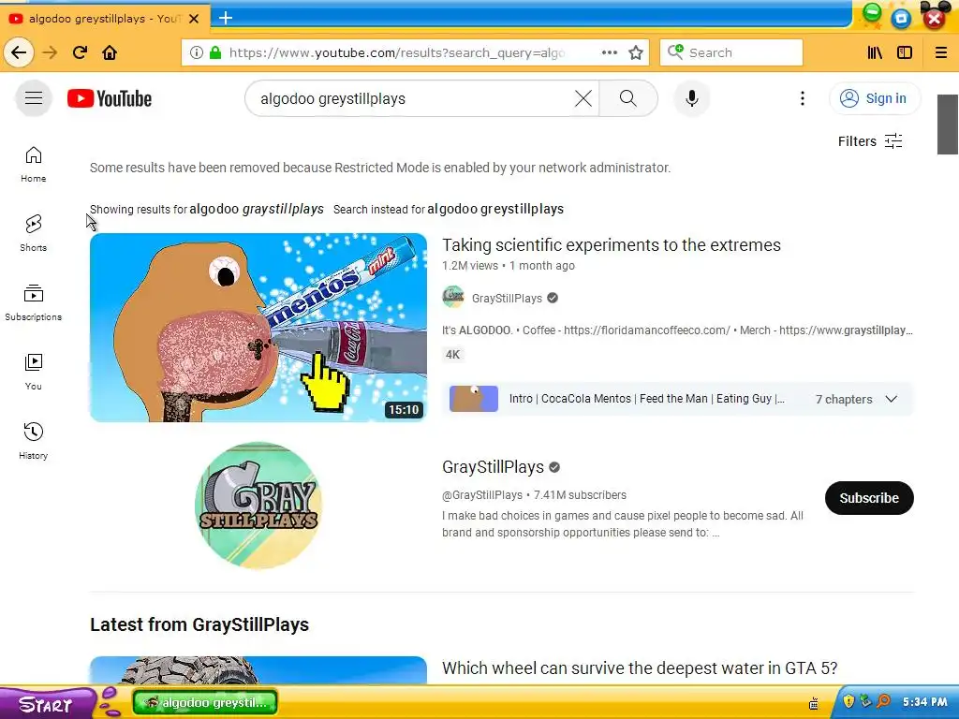
Task: Open the browser Library icon
Action: click(x=875, y=52)
